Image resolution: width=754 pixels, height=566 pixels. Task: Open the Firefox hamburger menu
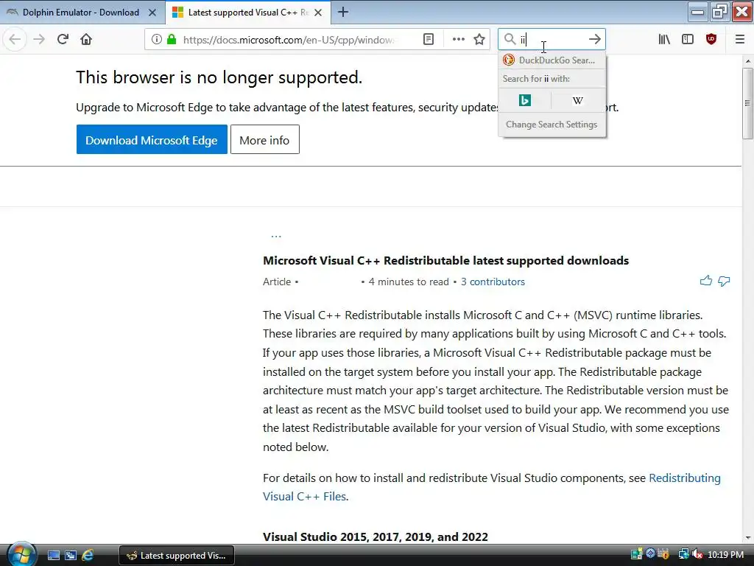[x=740, y=39]
